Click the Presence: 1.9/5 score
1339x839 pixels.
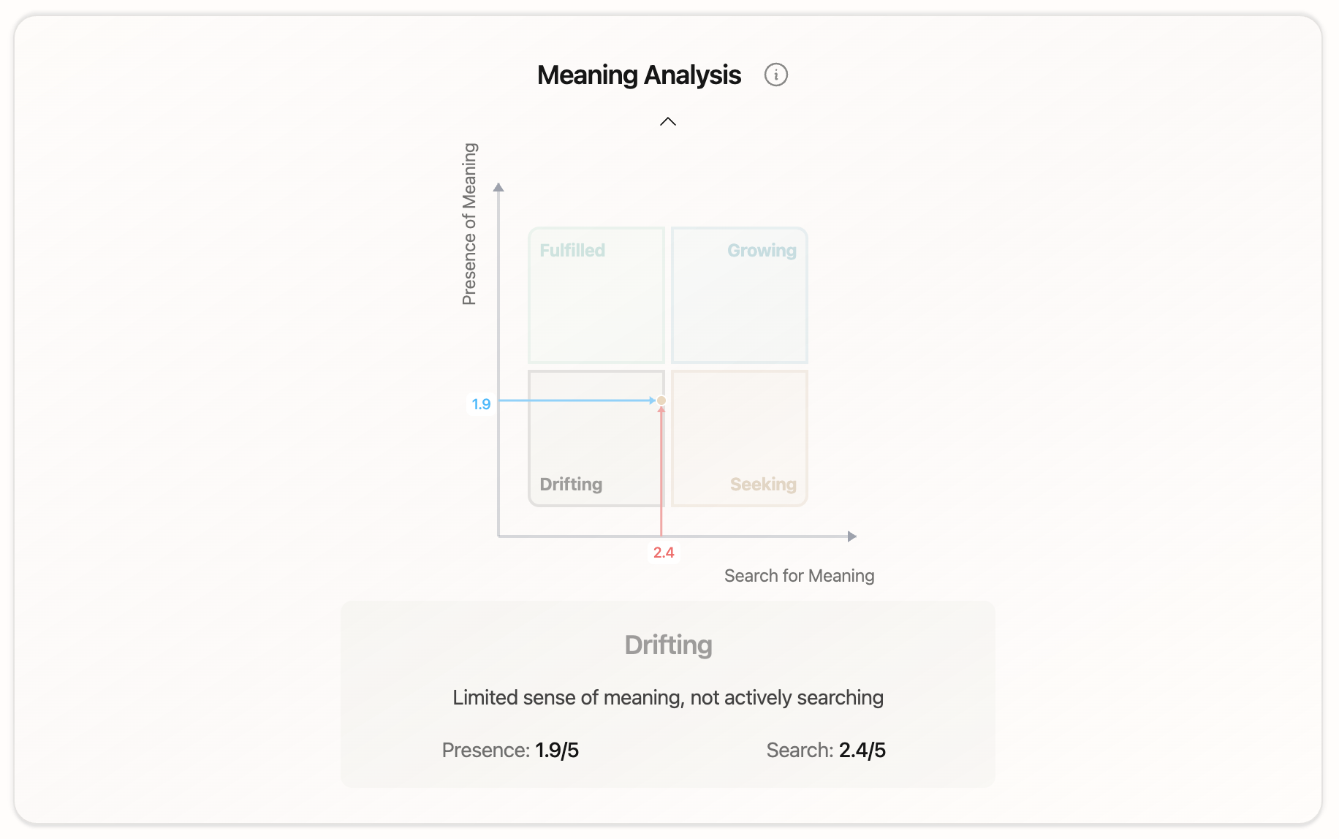click(x=510, y=750)
